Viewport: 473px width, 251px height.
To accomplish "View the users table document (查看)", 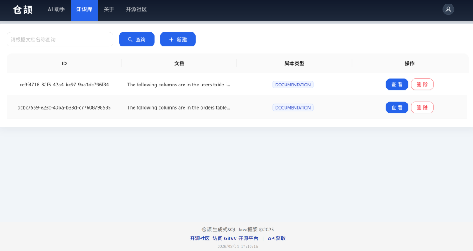I will pos(397,85).
